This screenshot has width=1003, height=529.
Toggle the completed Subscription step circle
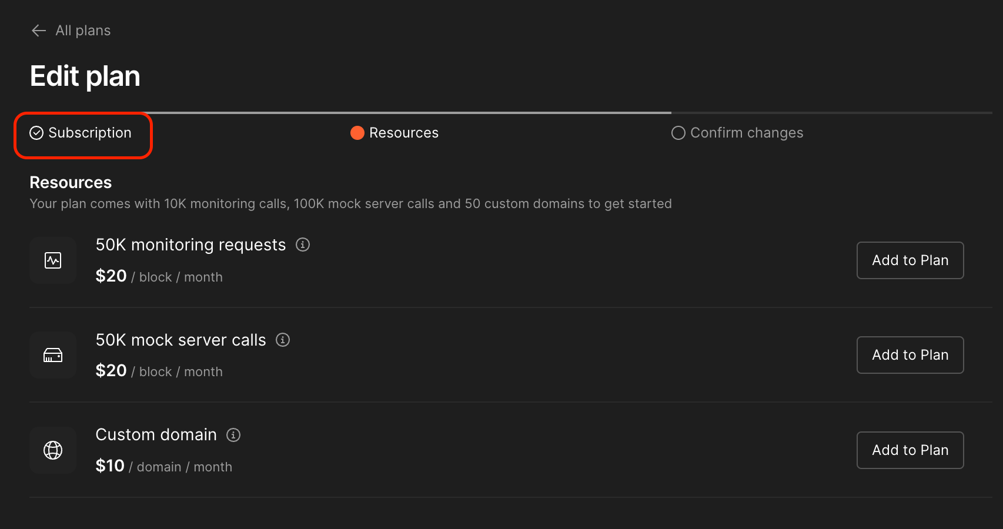tap(35, 133)
